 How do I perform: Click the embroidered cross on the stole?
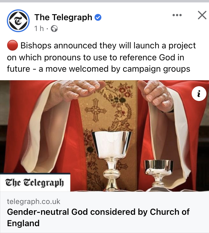[x=95, y=110]
